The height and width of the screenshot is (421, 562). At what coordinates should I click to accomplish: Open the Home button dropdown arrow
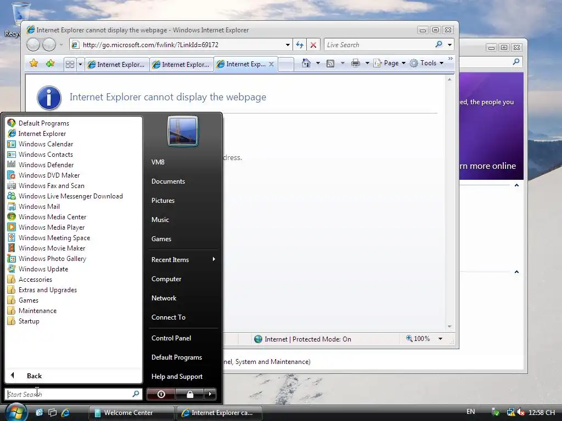coord(318,63)
